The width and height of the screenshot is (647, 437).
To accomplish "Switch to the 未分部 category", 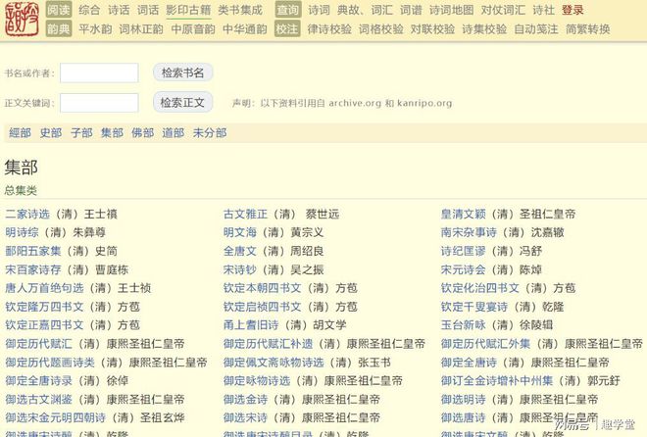I will [209, 133].
